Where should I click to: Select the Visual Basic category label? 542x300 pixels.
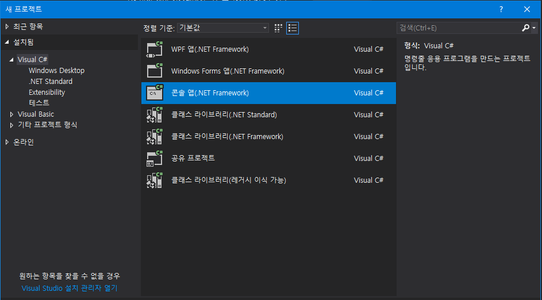pos(36,114)
